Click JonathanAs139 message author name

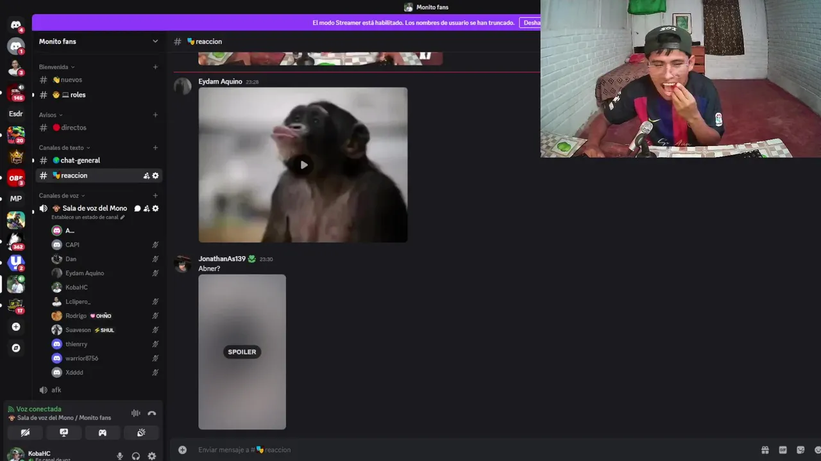click(x=222, y=259)
